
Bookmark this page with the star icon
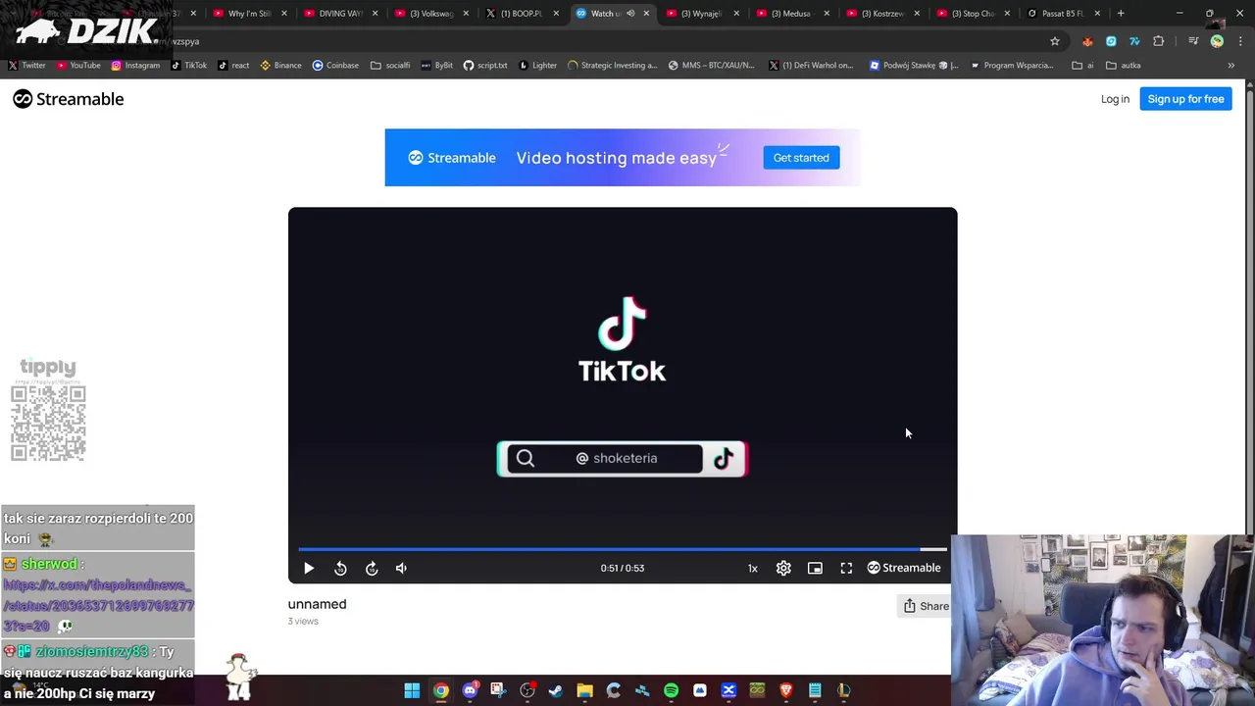pos(1055,41)
